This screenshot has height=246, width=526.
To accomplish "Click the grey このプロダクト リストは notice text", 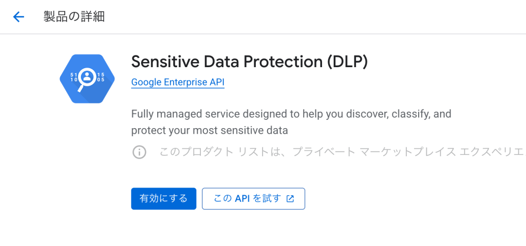I will (342, 152).
